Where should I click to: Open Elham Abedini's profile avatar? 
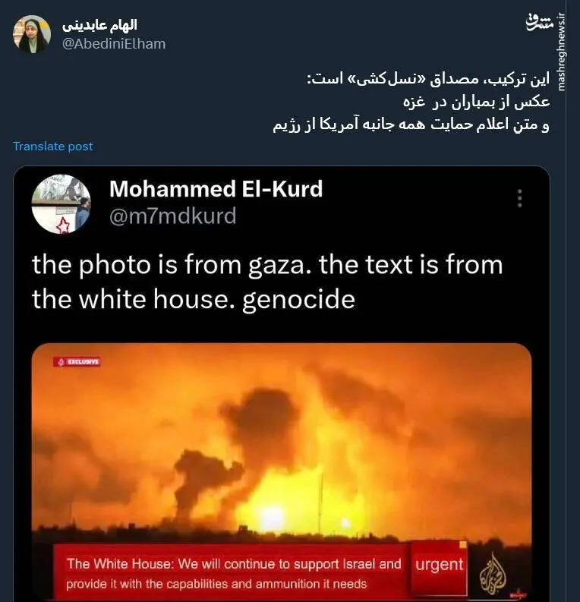point(31,34)
